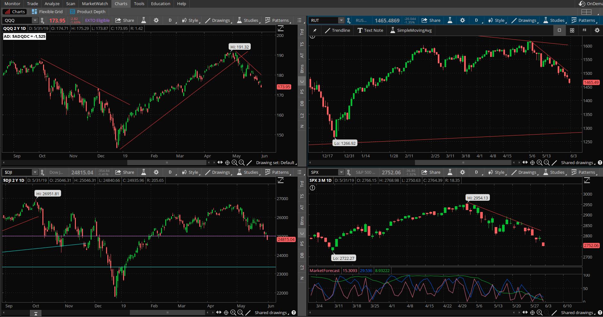
Task: Open the Style dropdown in QQQ chart
Action: (x=191, y=20)
